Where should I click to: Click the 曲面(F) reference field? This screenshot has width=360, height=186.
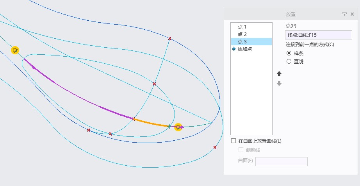(x=282, y=161)
